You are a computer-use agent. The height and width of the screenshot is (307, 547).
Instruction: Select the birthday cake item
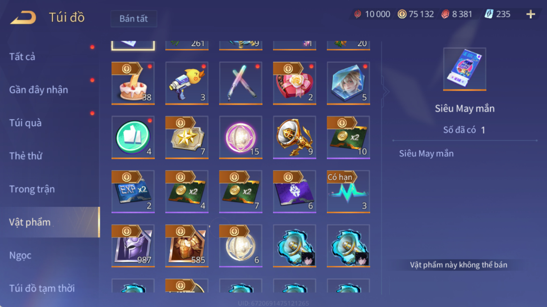click(x=133, y=83)
